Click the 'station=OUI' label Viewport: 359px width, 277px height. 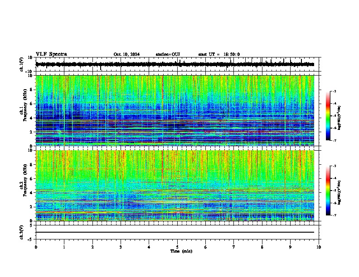tap(168, 54)
